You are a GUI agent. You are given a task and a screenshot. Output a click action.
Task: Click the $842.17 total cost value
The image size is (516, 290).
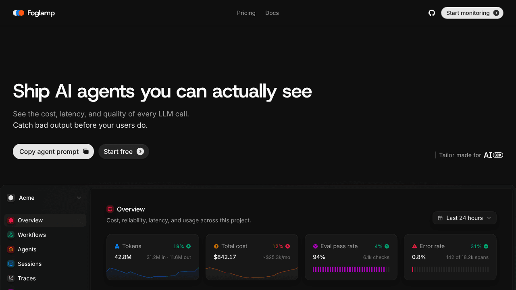point(225,257)
